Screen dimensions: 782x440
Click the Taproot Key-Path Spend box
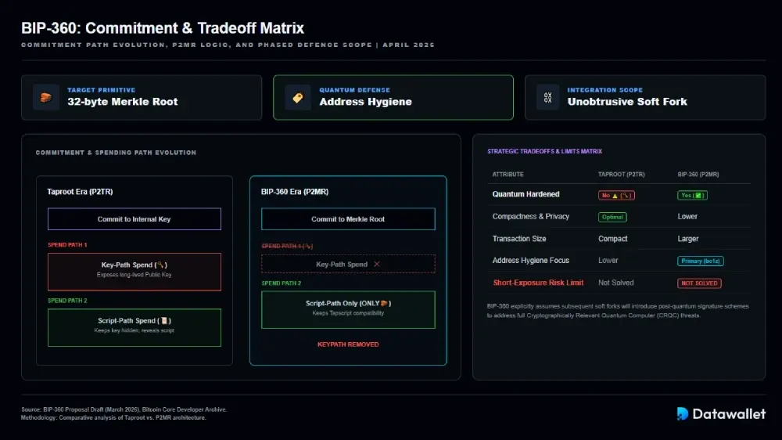click(x=135, y=272)
